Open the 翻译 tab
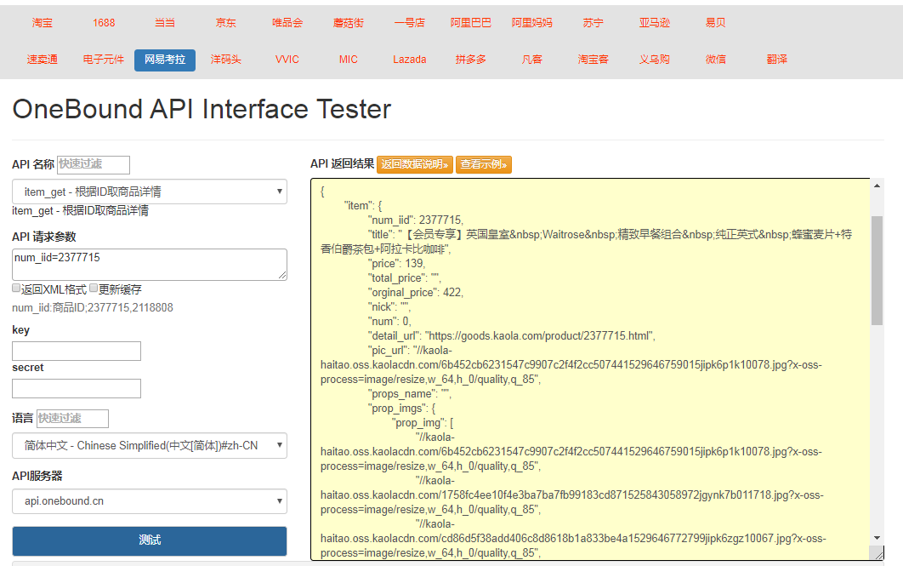The width and height of the screenshot is (903, 566). (x=777, y=60)
